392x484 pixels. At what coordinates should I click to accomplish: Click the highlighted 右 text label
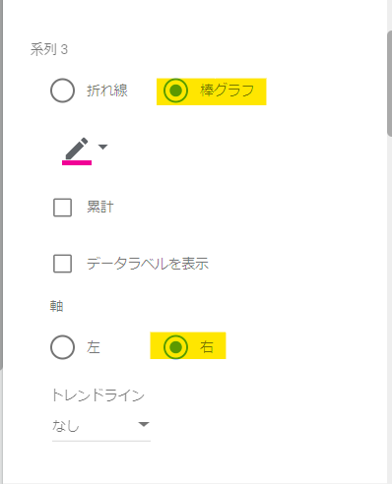coord(207,347)
